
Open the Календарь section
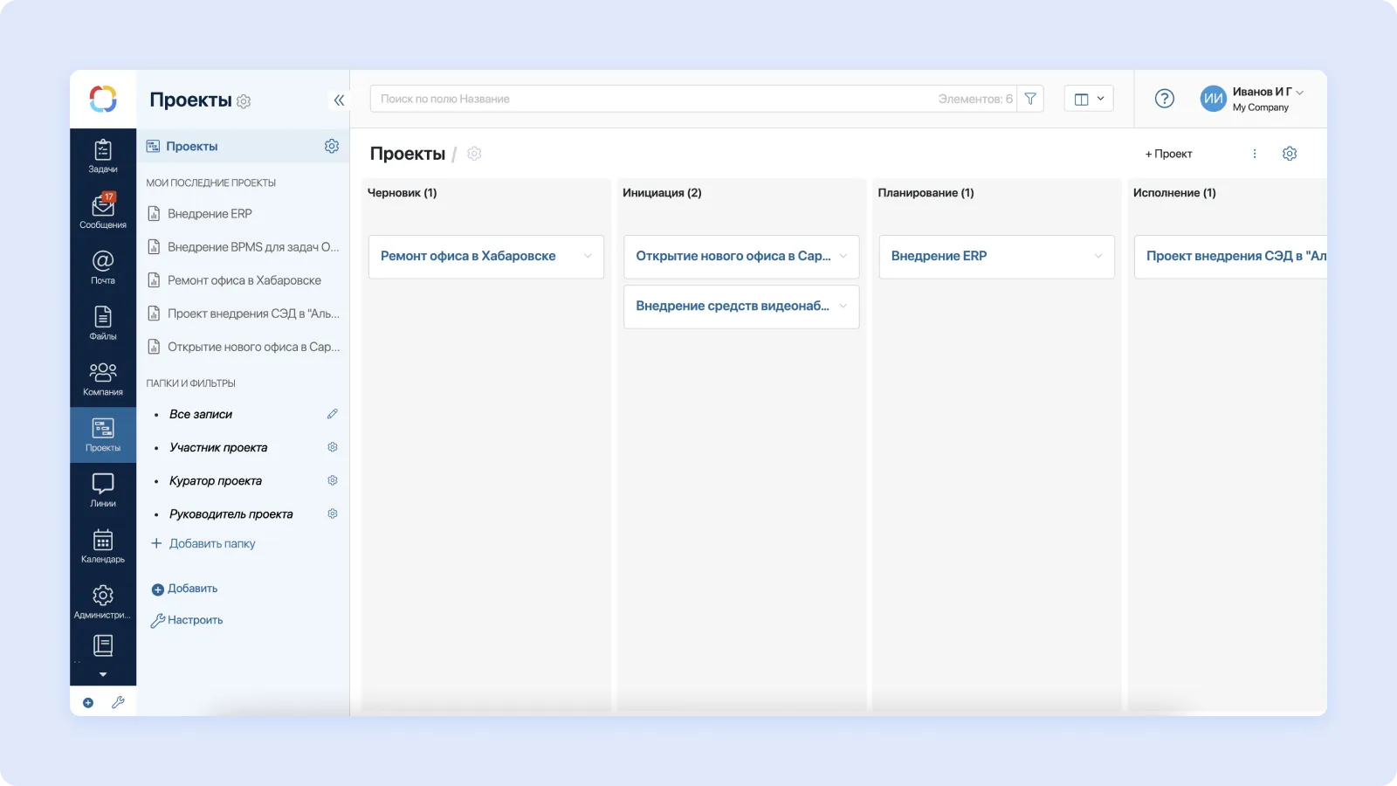(x=103, y=546)
